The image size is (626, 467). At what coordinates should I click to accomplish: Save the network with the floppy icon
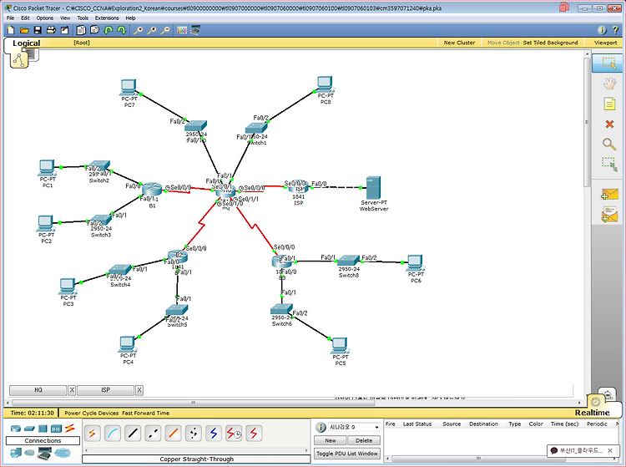[38, 30]
